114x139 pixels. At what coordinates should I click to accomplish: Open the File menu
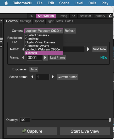tap(40, 3)
